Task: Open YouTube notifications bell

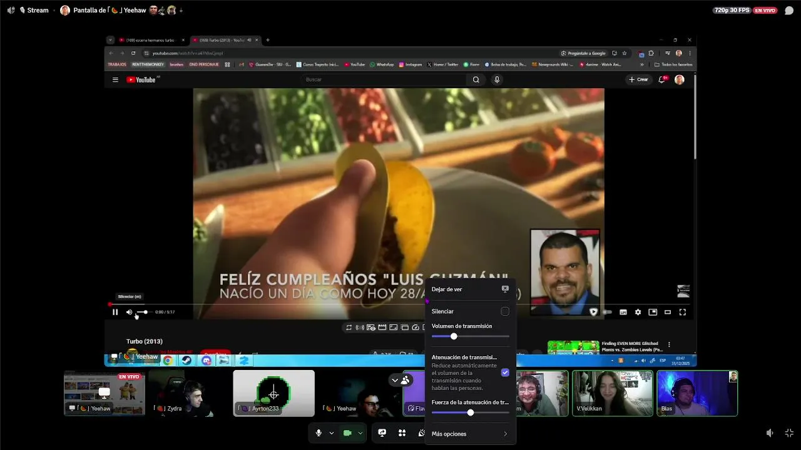Action: coord(662,79)
